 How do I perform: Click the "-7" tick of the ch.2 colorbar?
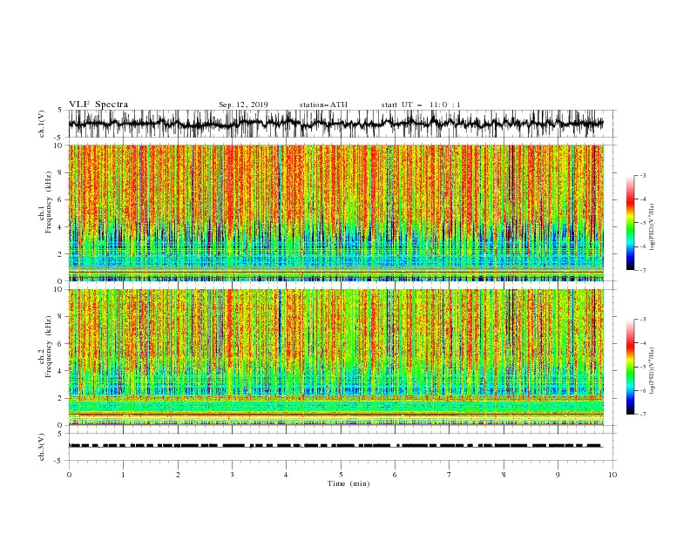[x=642, y=415]
